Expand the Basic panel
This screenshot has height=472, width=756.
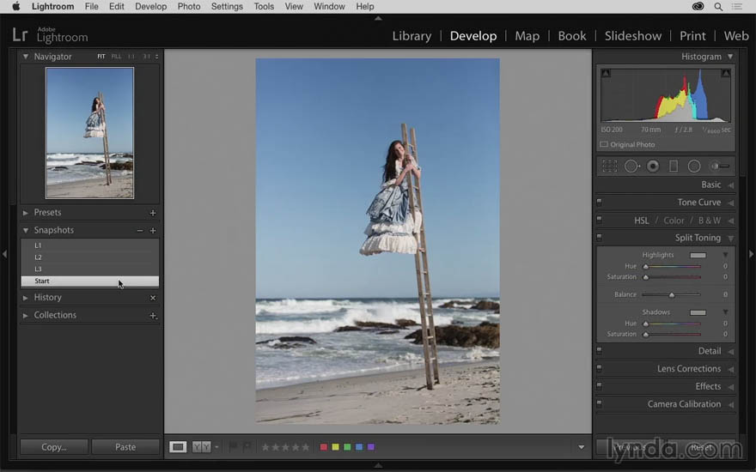731,185
